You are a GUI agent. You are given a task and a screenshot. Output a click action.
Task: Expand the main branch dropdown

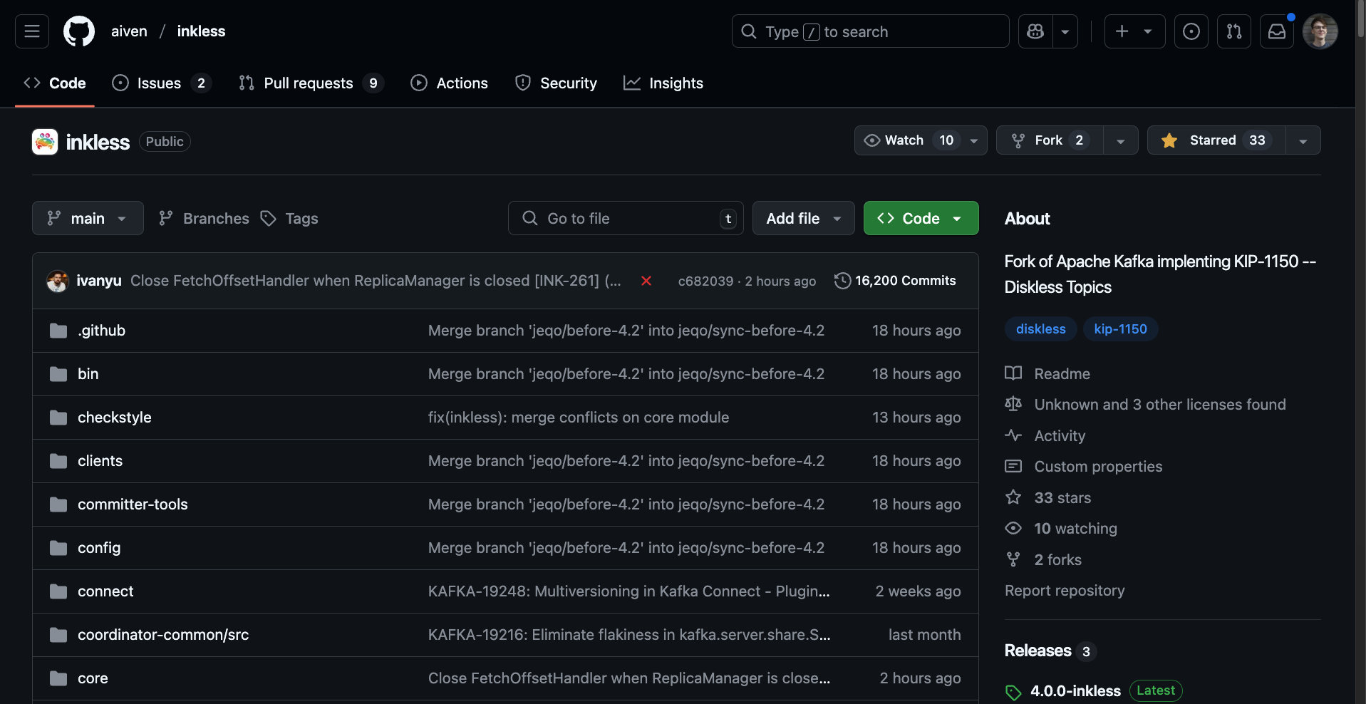[x=88, y=219]
